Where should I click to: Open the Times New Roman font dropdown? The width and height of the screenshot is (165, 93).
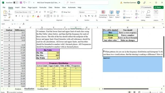coord(28,12)
